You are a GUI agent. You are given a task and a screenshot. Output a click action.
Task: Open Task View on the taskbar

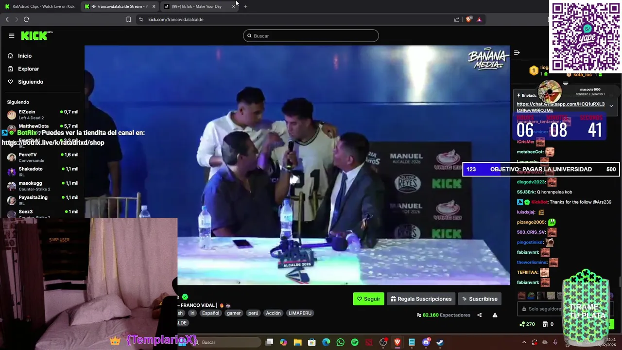pos(270,342)
